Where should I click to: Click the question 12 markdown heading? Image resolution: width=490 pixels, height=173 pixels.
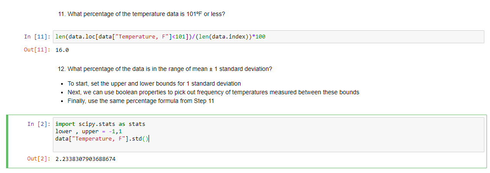point(165,69)
